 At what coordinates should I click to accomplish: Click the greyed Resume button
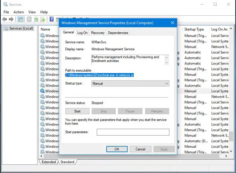157,111
